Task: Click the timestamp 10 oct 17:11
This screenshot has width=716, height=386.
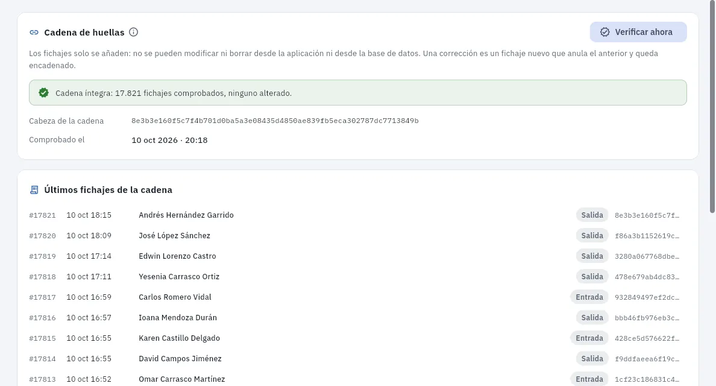Action: (x=89, y=277)
